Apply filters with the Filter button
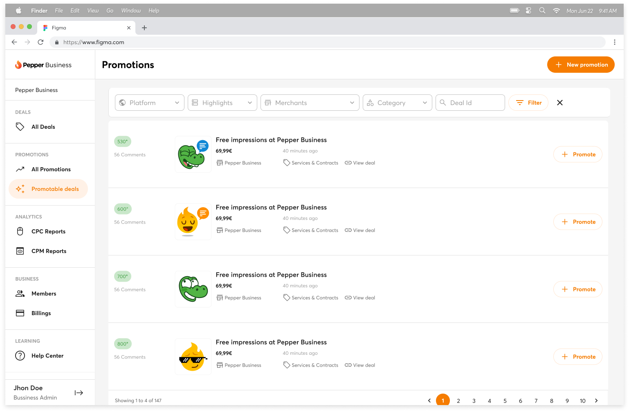The image size is (629, 412). (528, 103)
